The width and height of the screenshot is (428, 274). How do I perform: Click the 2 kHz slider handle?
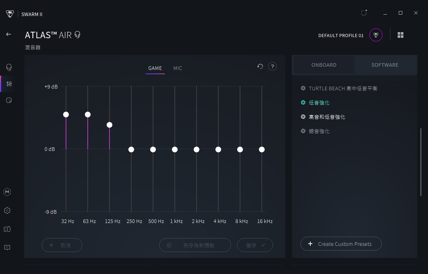pyautogui.click(x=197, y=149)
